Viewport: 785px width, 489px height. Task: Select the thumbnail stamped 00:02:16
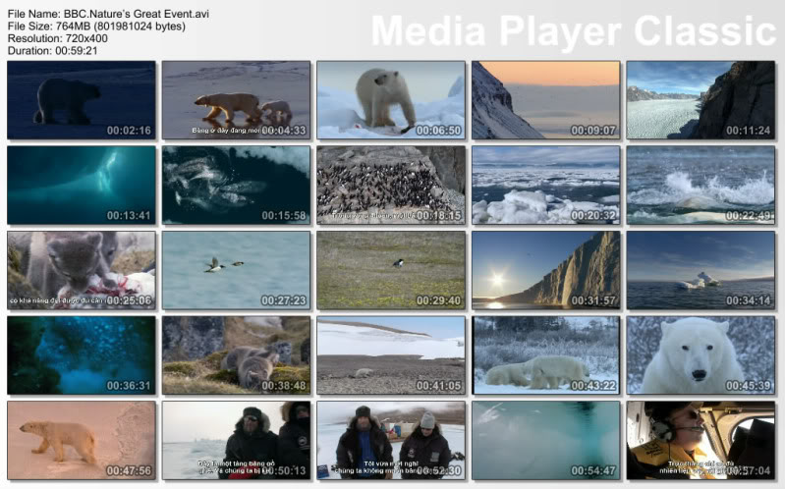pos(82,100)
